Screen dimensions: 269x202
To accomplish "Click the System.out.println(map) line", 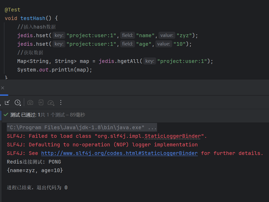I will pos(55,70).
